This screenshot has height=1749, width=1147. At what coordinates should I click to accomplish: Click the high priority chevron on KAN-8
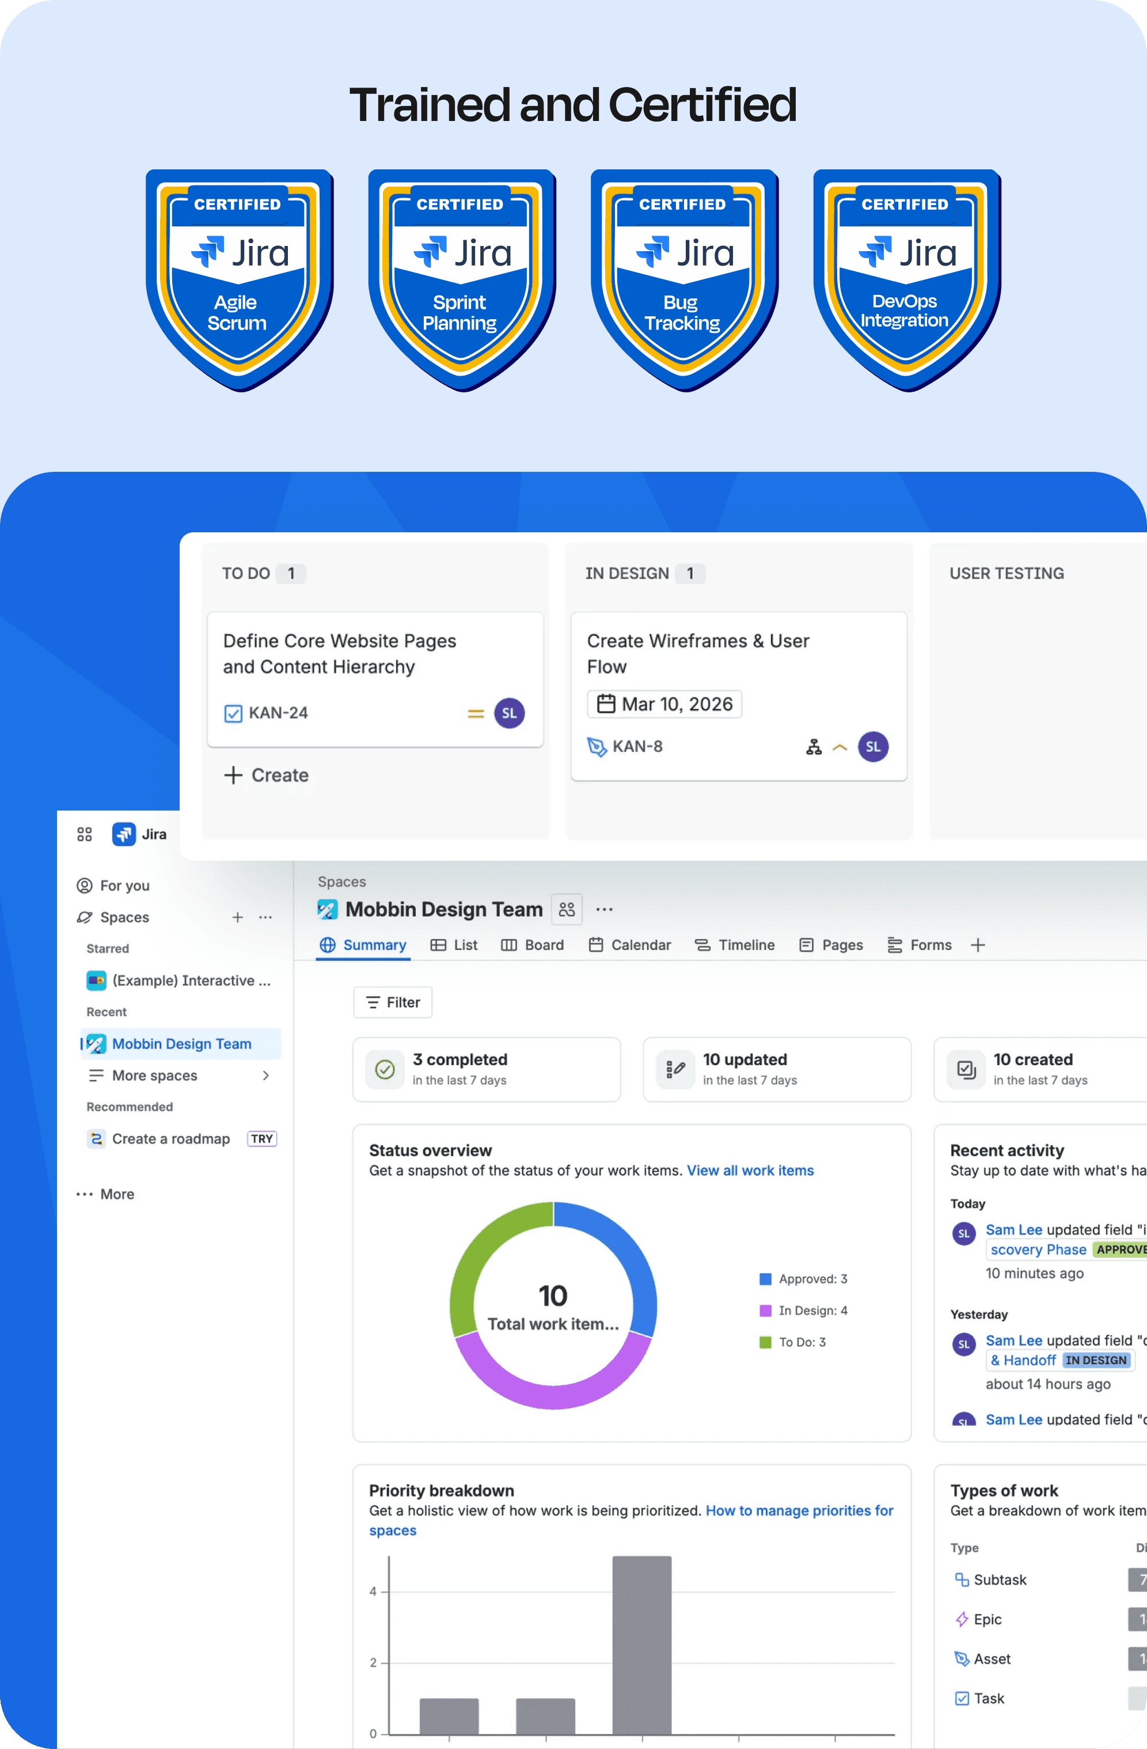840,747
